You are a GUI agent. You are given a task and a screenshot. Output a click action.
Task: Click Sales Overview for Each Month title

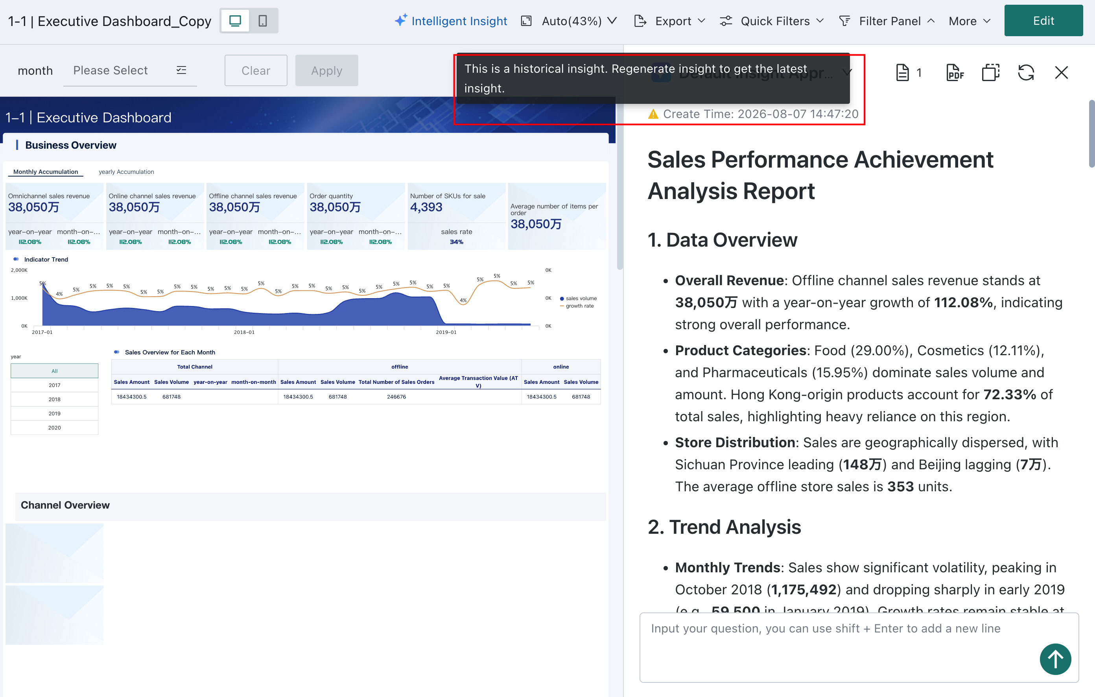tap(170, 352)
